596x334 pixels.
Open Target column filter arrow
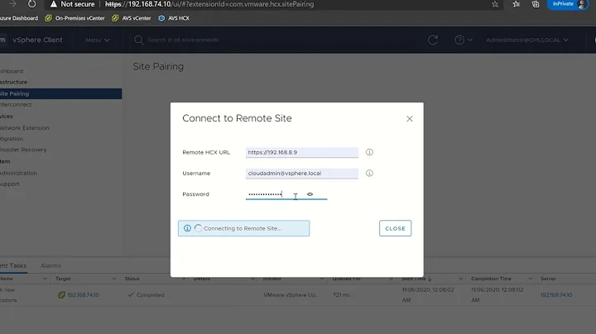[x=114, y=279]
